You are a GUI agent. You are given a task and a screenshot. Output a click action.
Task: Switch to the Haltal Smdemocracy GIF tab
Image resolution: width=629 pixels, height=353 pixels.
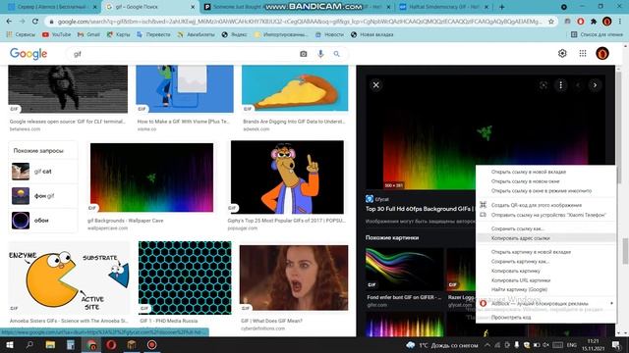pyautogui.click(x=443, y=7)
